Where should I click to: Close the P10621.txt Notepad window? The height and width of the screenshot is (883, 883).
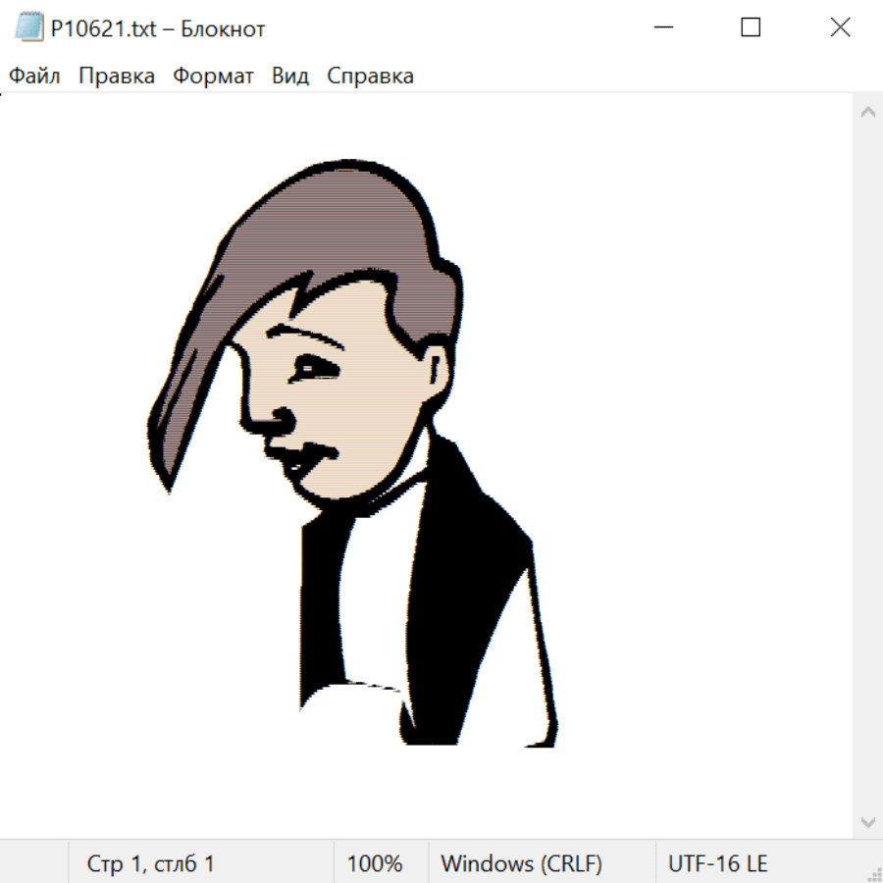840,27
